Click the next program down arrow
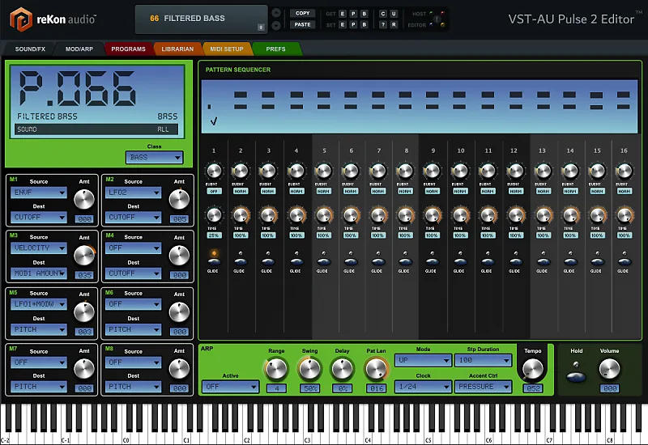The height and width of the screenshot is (445, 648). point(276,25)
